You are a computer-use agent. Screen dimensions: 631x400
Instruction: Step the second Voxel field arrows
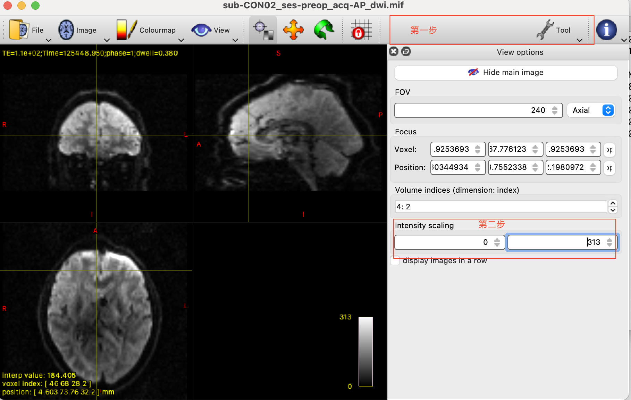pos(536,149)
